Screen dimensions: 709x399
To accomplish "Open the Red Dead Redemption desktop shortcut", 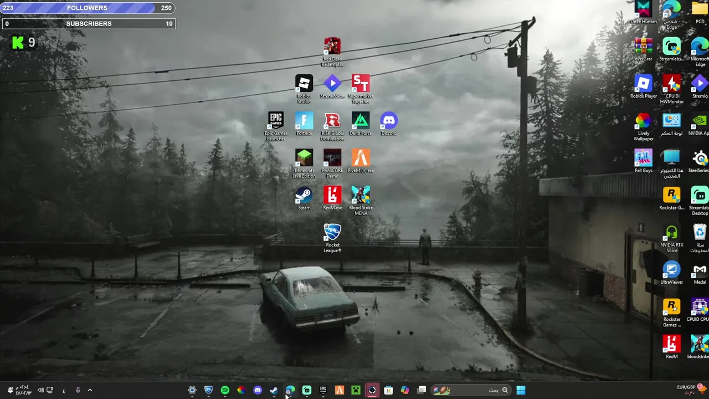I will point(332,52).
